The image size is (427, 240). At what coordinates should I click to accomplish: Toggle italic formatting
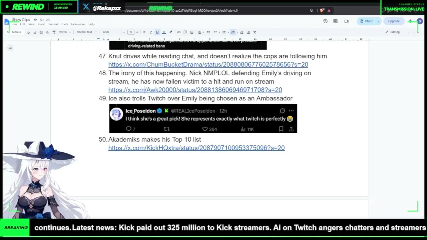pyautogui.click(x=150, y=32)
